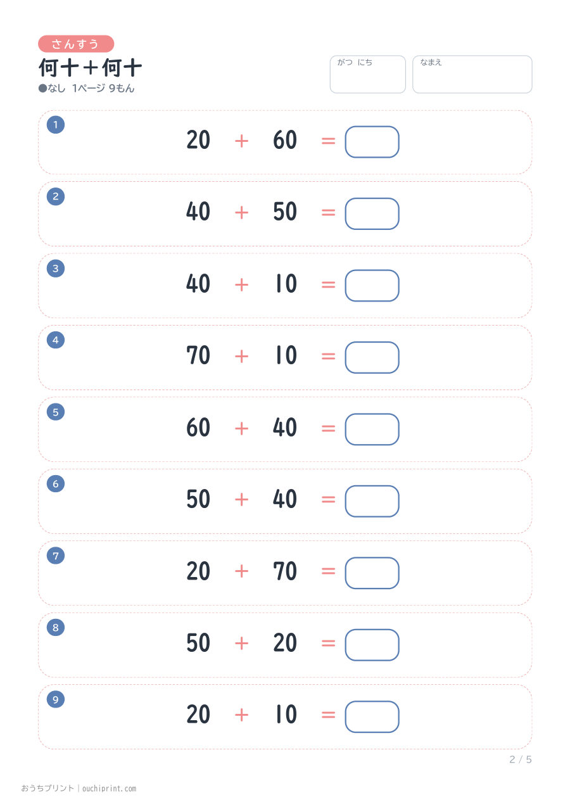Click the ouchiprint.com footer link

(108, 789)
